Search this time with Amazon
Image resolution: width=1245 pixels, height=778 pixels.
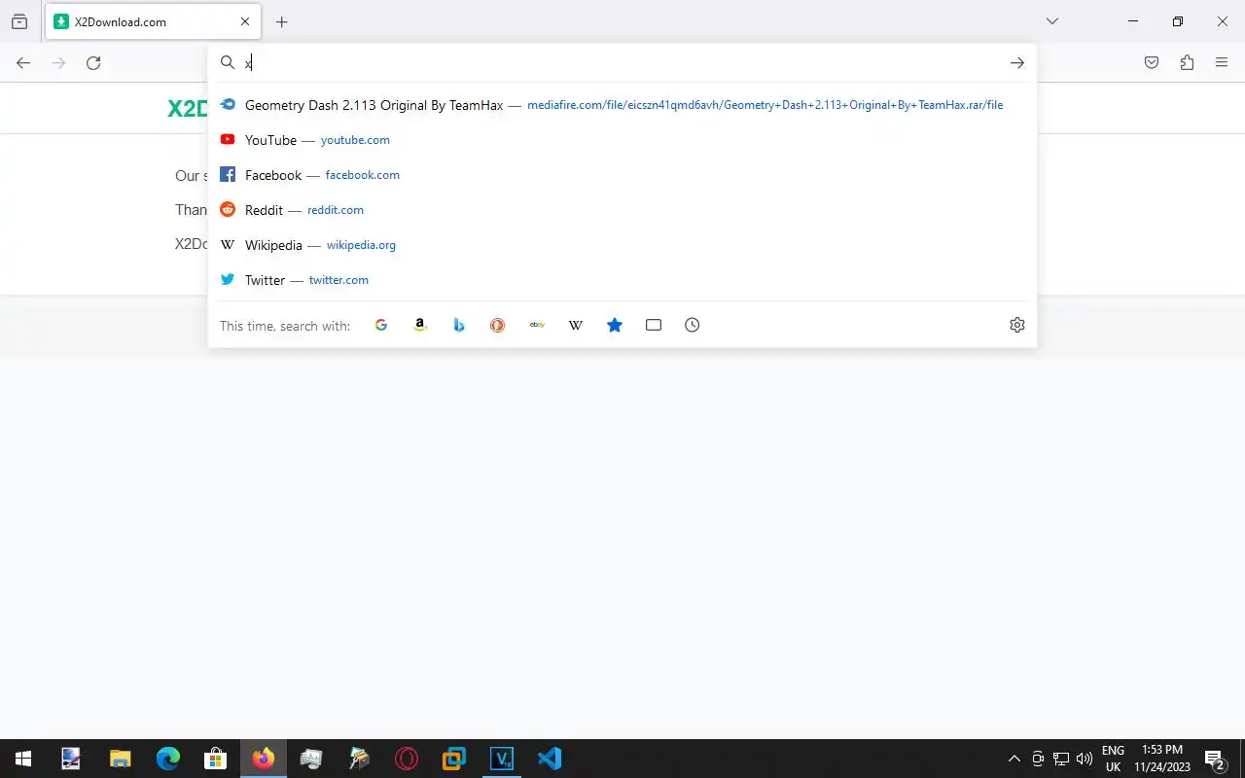pyautogui.click(x=420, y=325)
